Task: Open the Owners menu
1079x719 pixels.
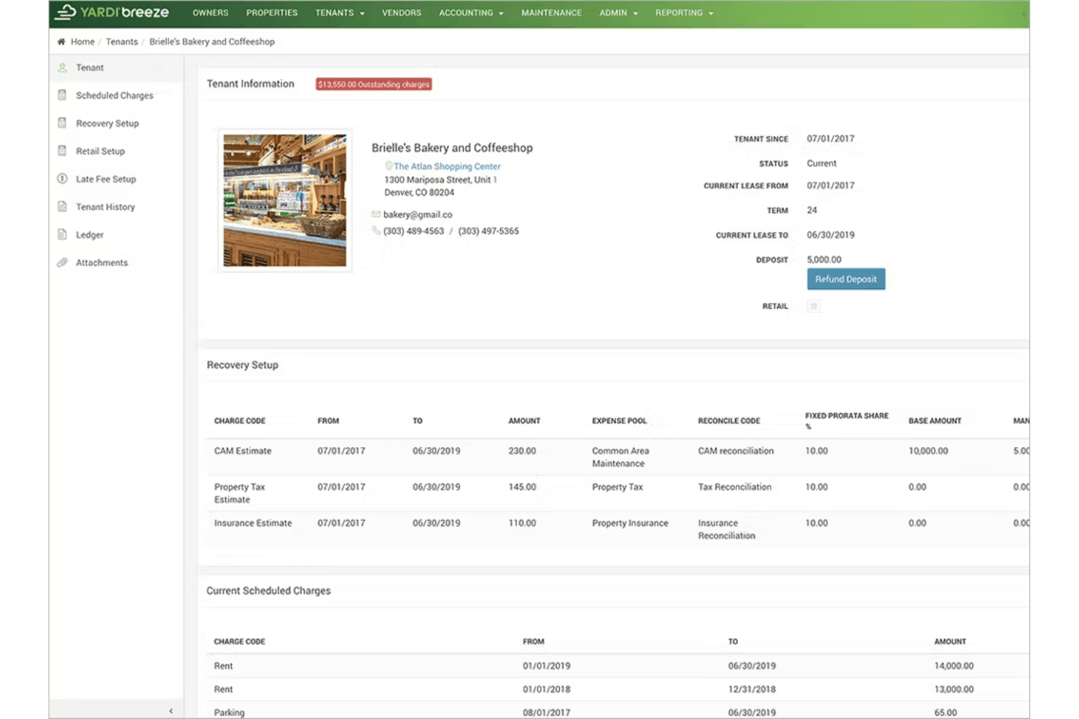Action: [x=211, y=13]
